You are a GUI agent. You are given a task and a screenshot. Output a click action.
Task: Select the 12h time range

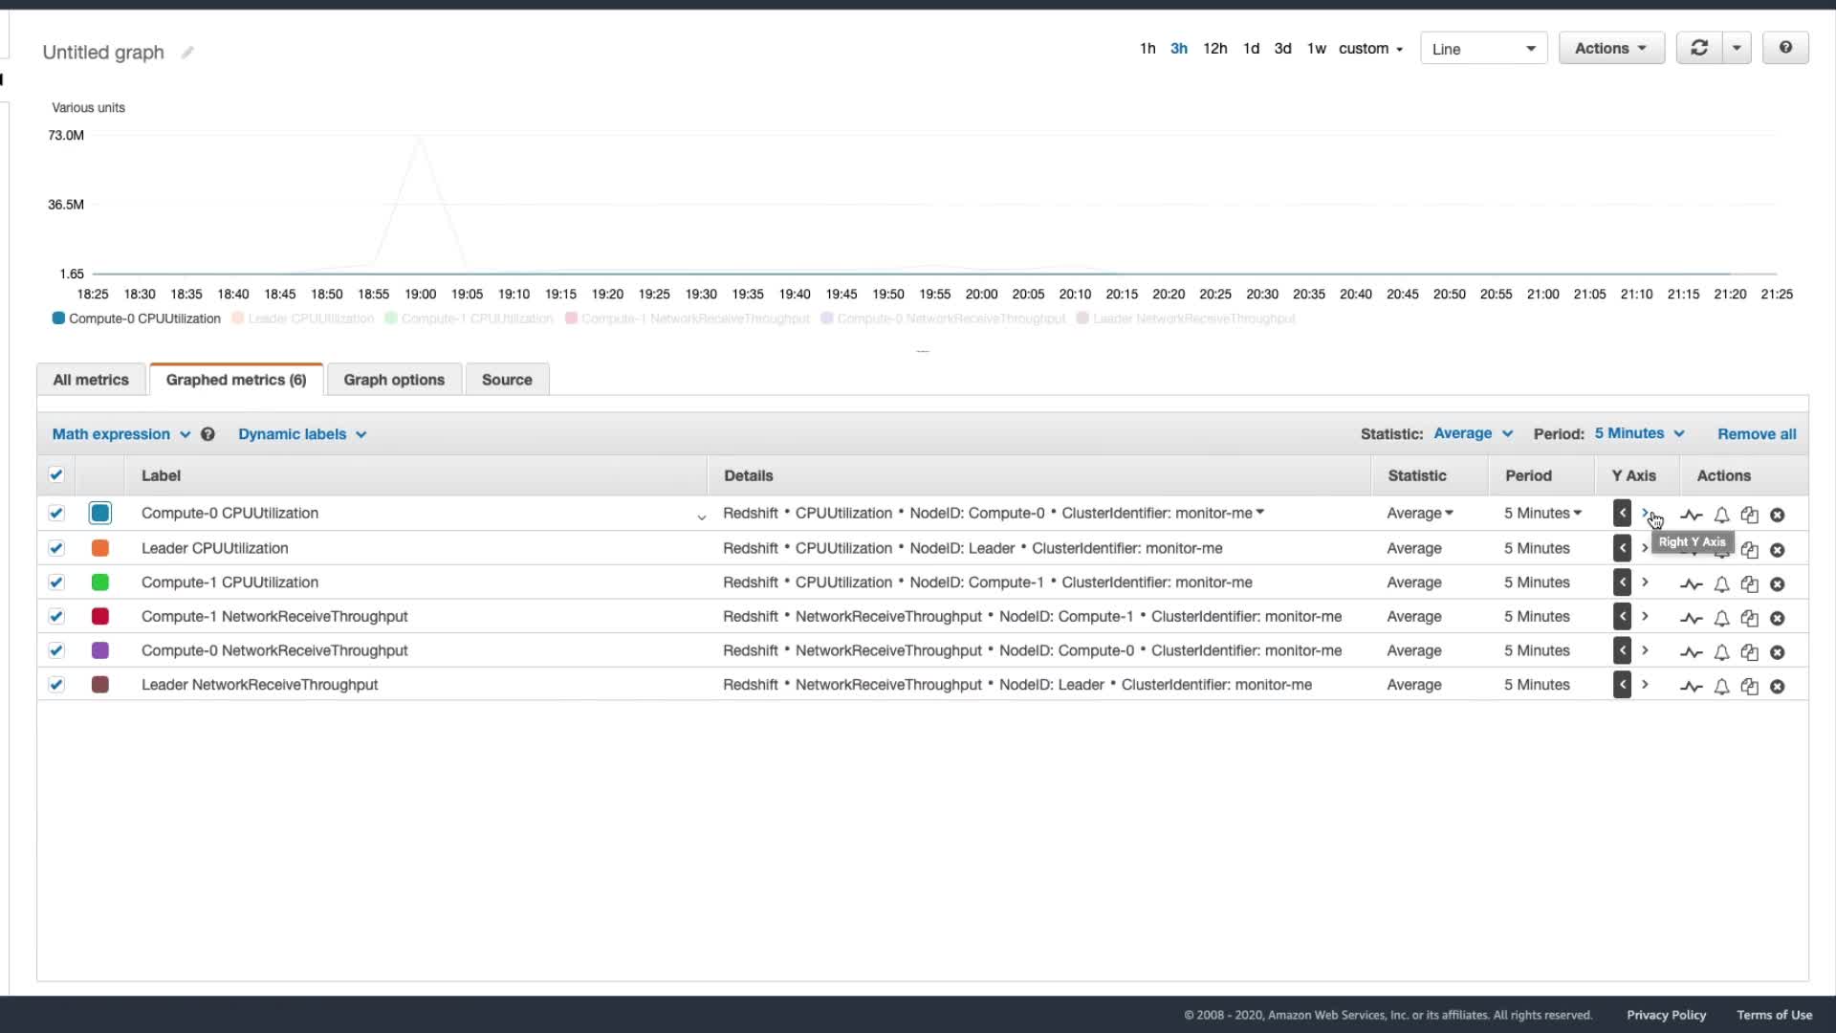tap(1214, 48)
